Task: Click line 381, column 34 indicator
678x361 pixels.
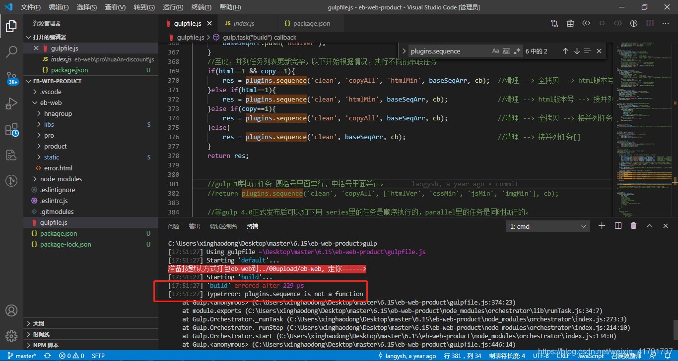Action: (463, 356)
